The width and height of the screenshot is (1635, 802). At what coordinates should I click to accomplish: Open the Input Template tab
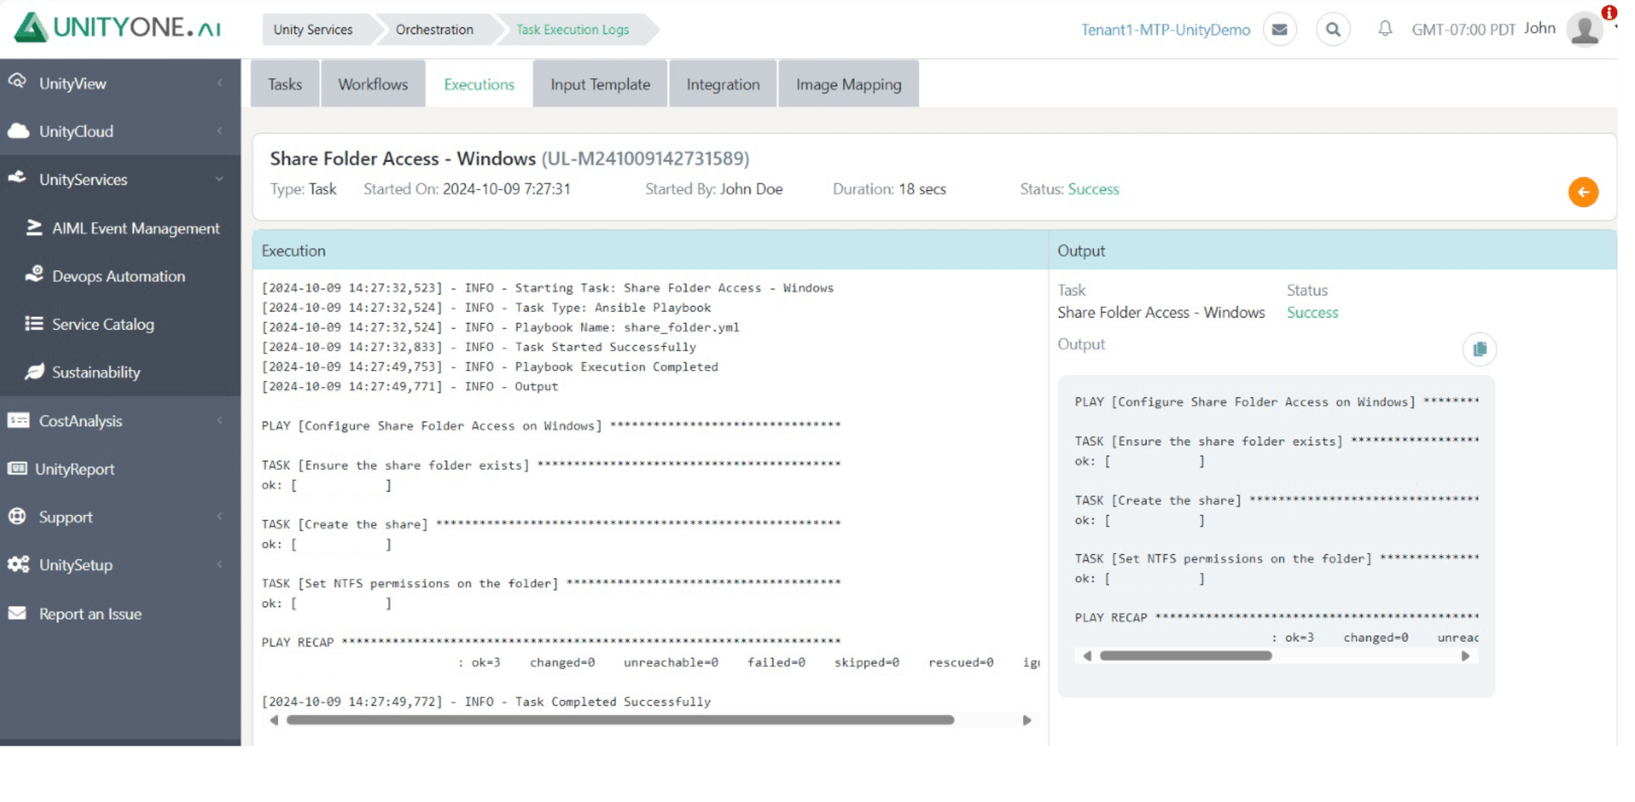point(600,84)
